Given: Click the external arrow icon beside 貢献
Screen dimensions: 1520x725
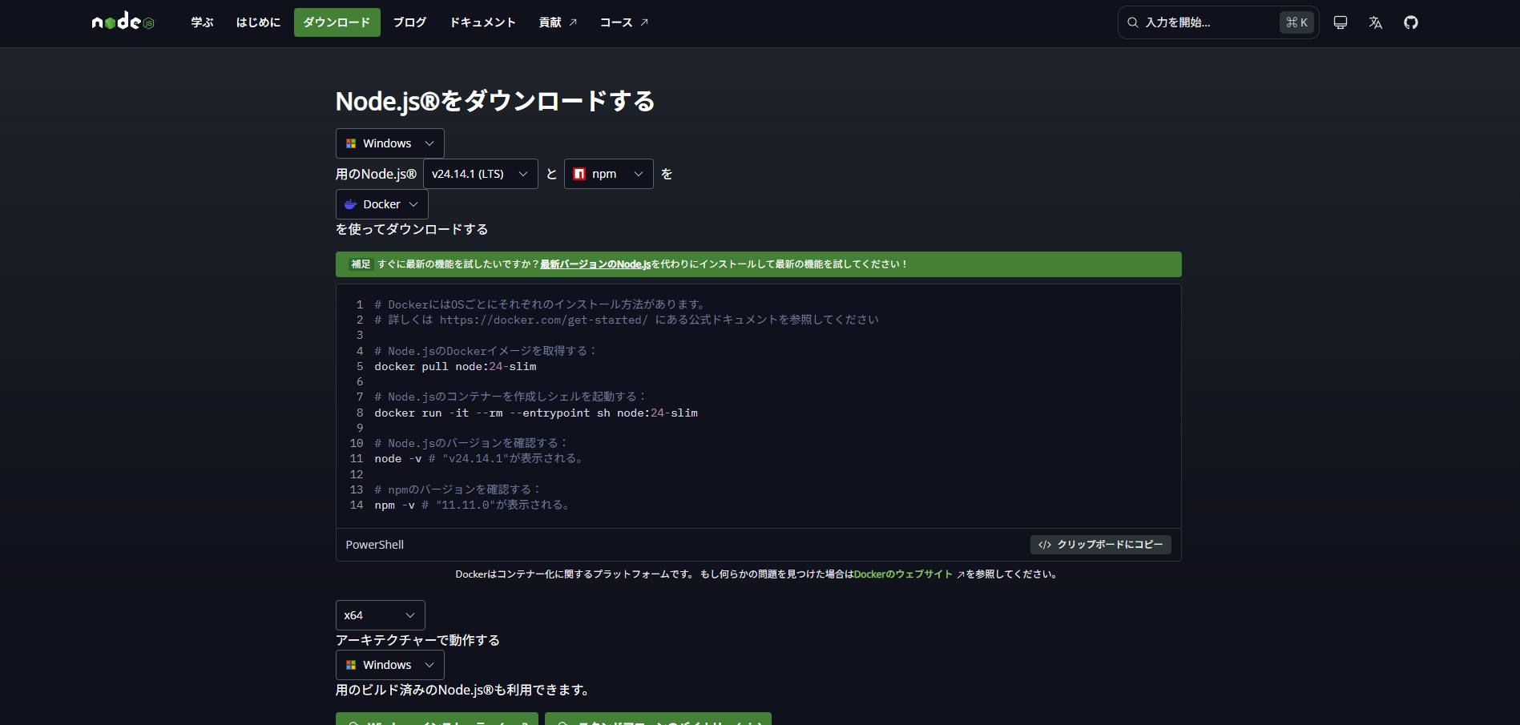Looking at the screenshot, I should click(x=573, y=22).
